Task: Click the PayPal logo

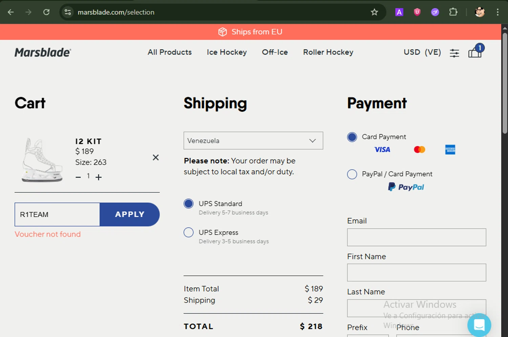Action: (x=406, y=187)
